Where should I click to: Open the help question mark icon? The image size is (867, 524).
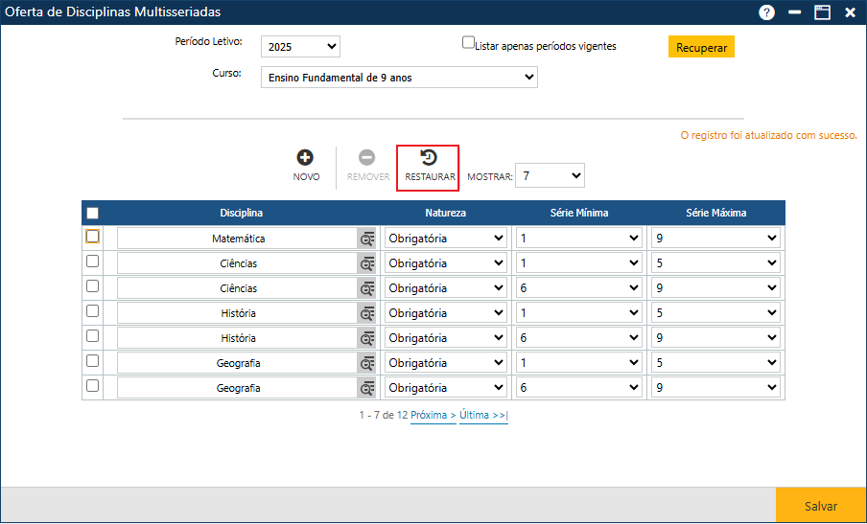766,12
